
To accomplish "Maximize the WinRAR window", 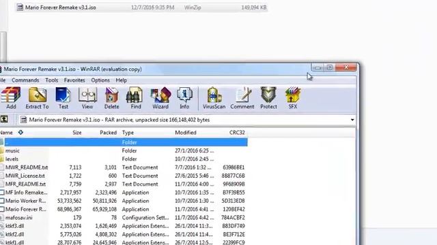I will click(330, 67).
